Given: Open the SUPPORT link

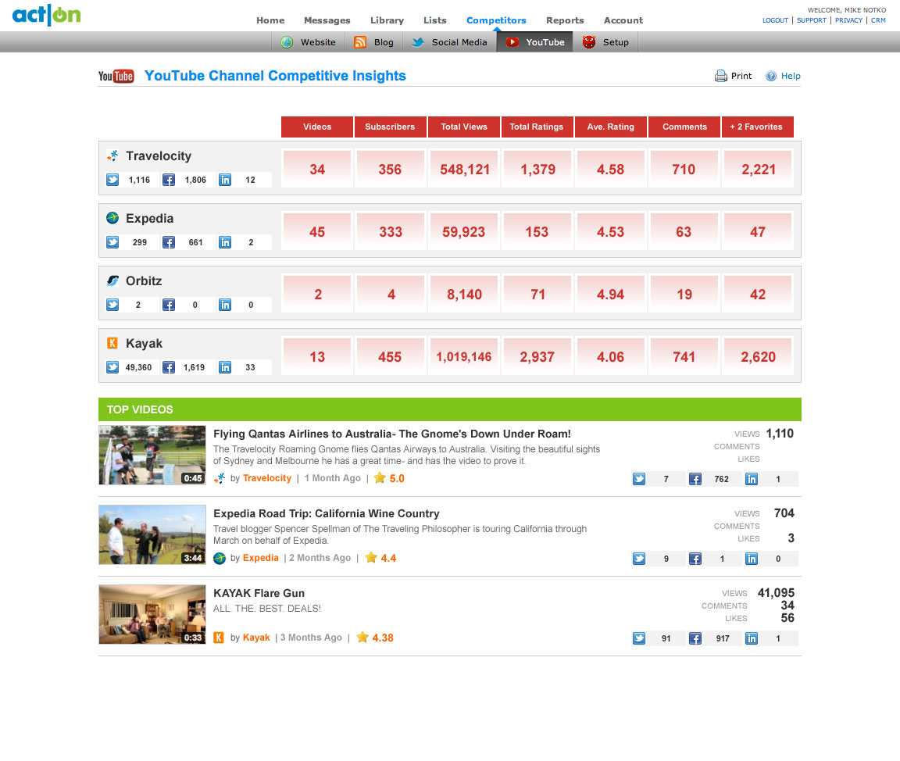Looking at the screenshot, I should [x=812, y=20].
